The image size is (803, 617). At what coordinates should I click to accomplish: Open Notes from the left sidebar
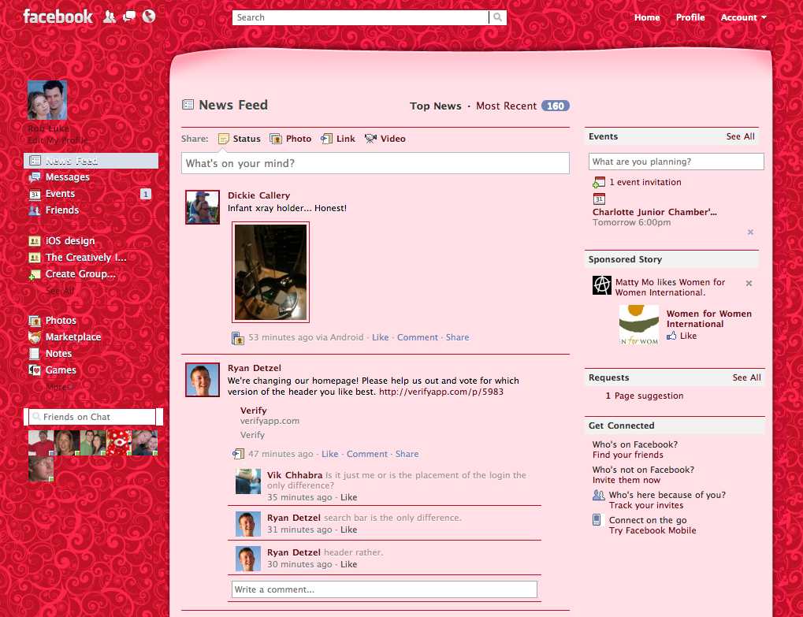click(54, 354)
